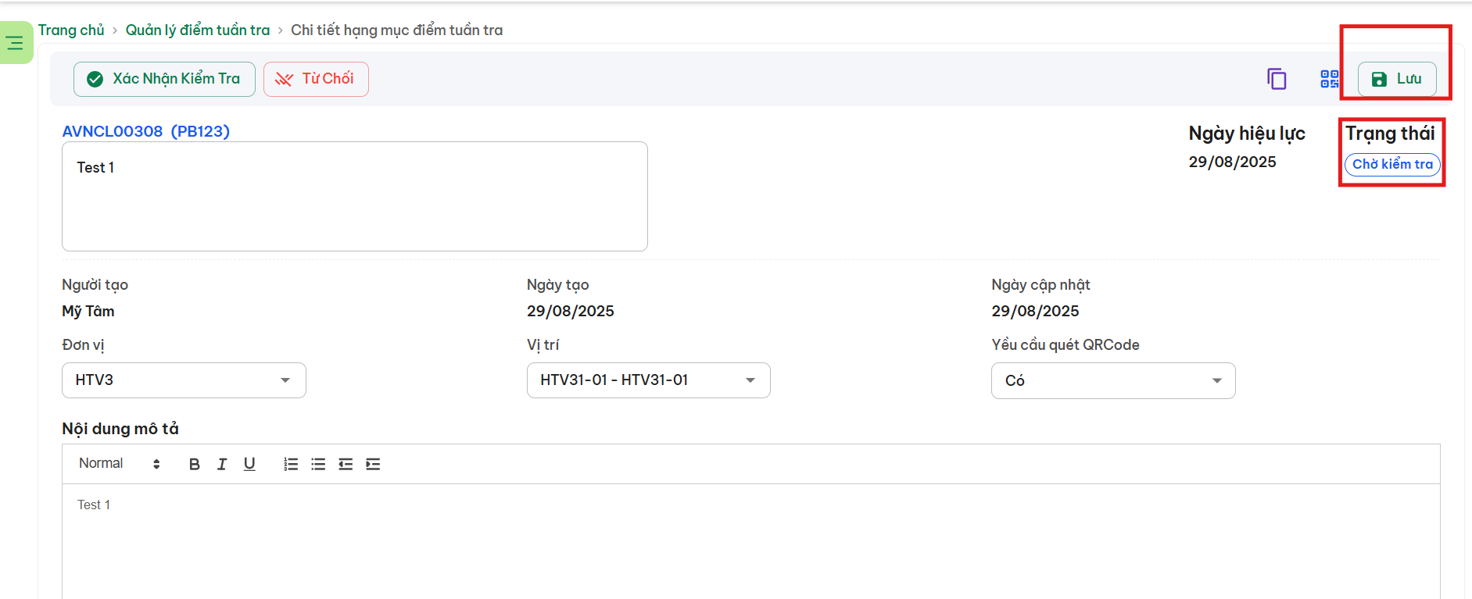Click the Ngày hiệu lực date 29/08/2025

[x=1232, y=162]
